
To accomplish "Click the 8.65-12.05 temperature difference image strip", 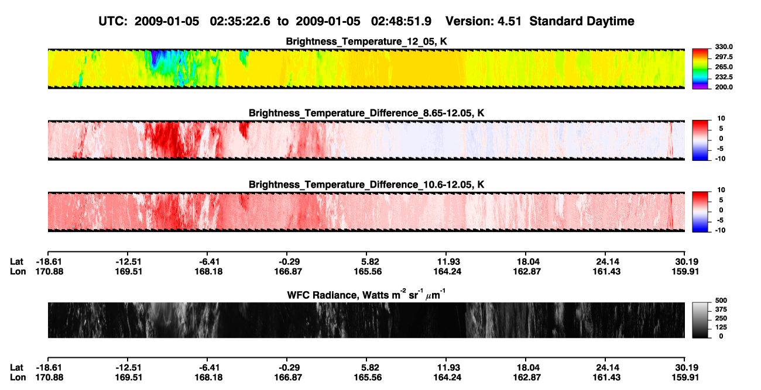I will pyautogui.click(x=366, y=140).
